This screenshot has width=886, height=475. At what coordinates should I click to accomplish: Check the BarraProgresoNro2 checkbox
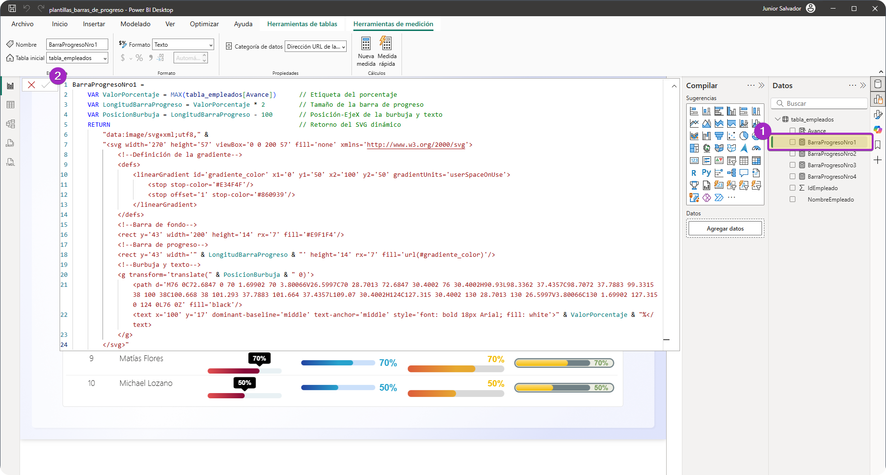click(x=793, y=153)
